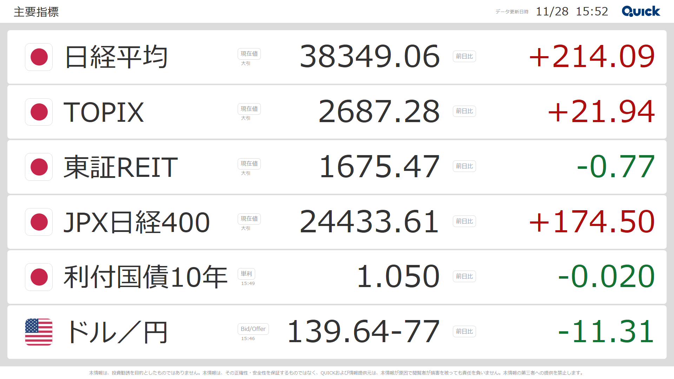Click the data update time 11/28 15:52
This screenshot has width=674, height=379.
[x=572, y=12]
